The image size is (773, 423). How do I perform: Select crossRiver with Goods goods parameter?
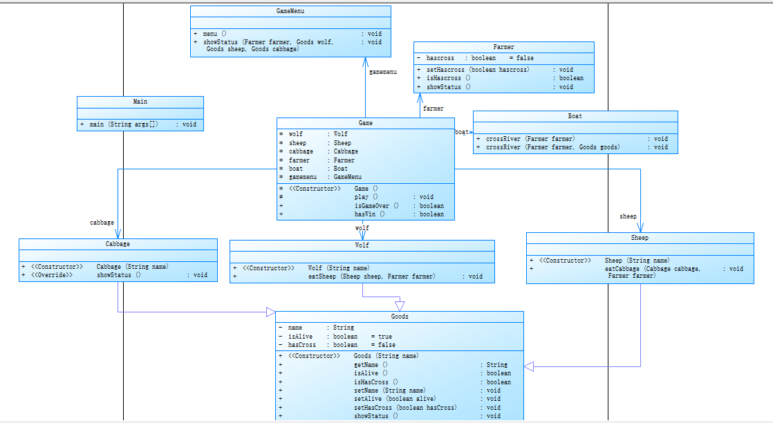coord(572,147)
